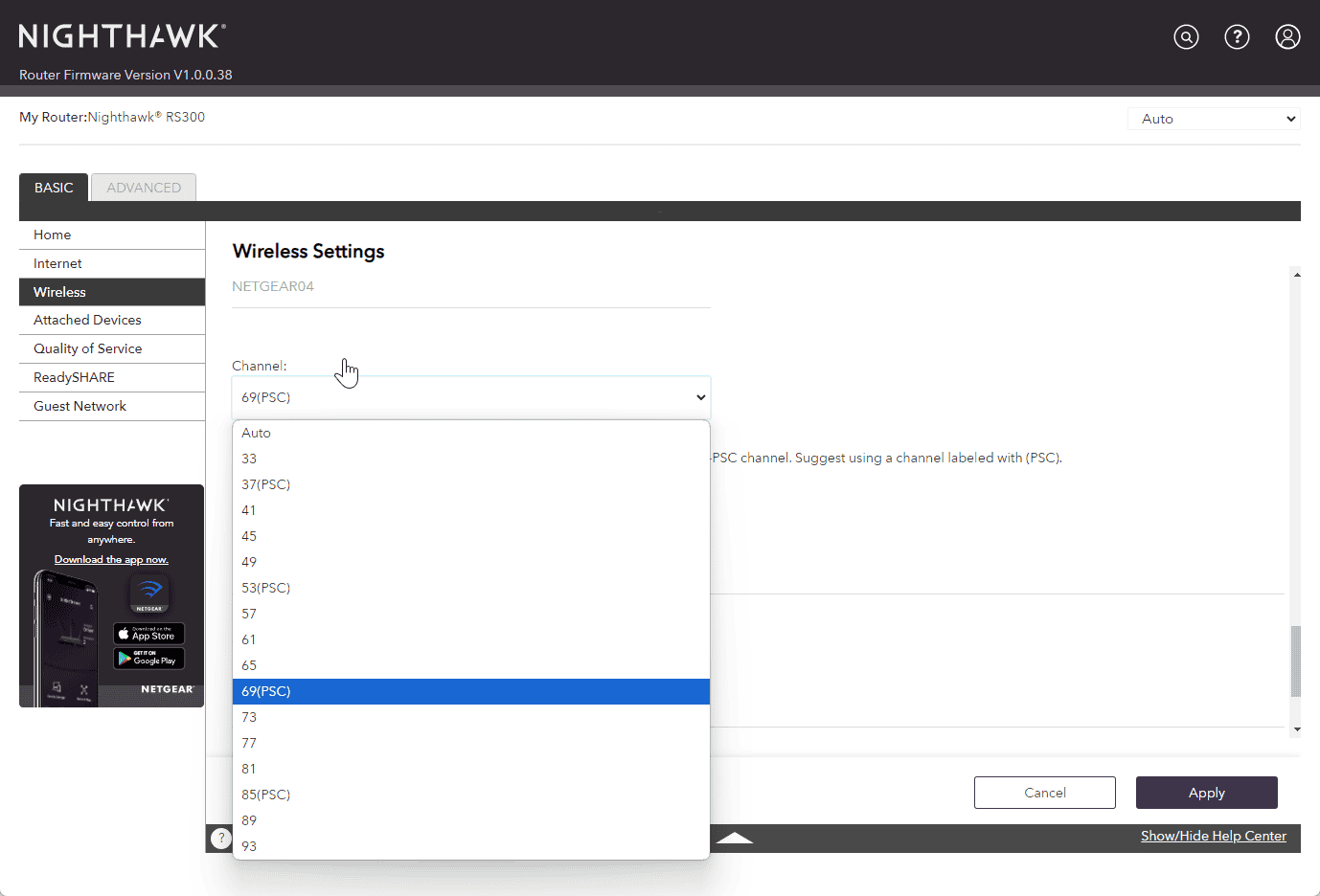Switch to the ADVANCED tab
The width and height of the screenshot is (1320, 896).
(144, 188)
